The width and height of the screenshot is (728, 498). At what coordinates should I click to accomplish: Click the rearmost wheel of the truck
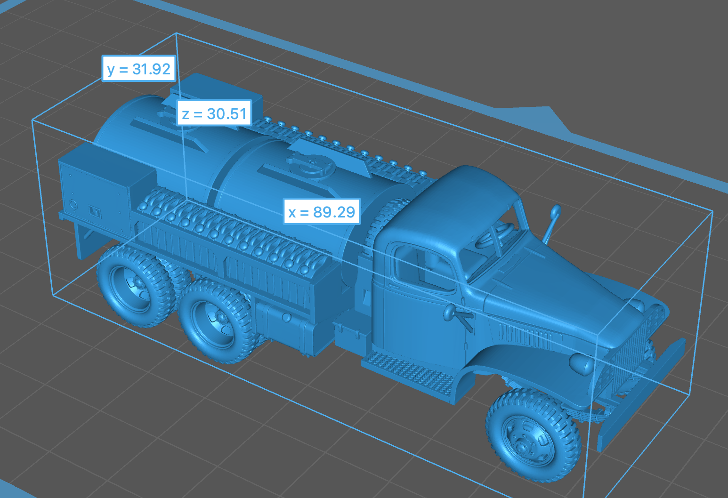click(x=133, y=286)
